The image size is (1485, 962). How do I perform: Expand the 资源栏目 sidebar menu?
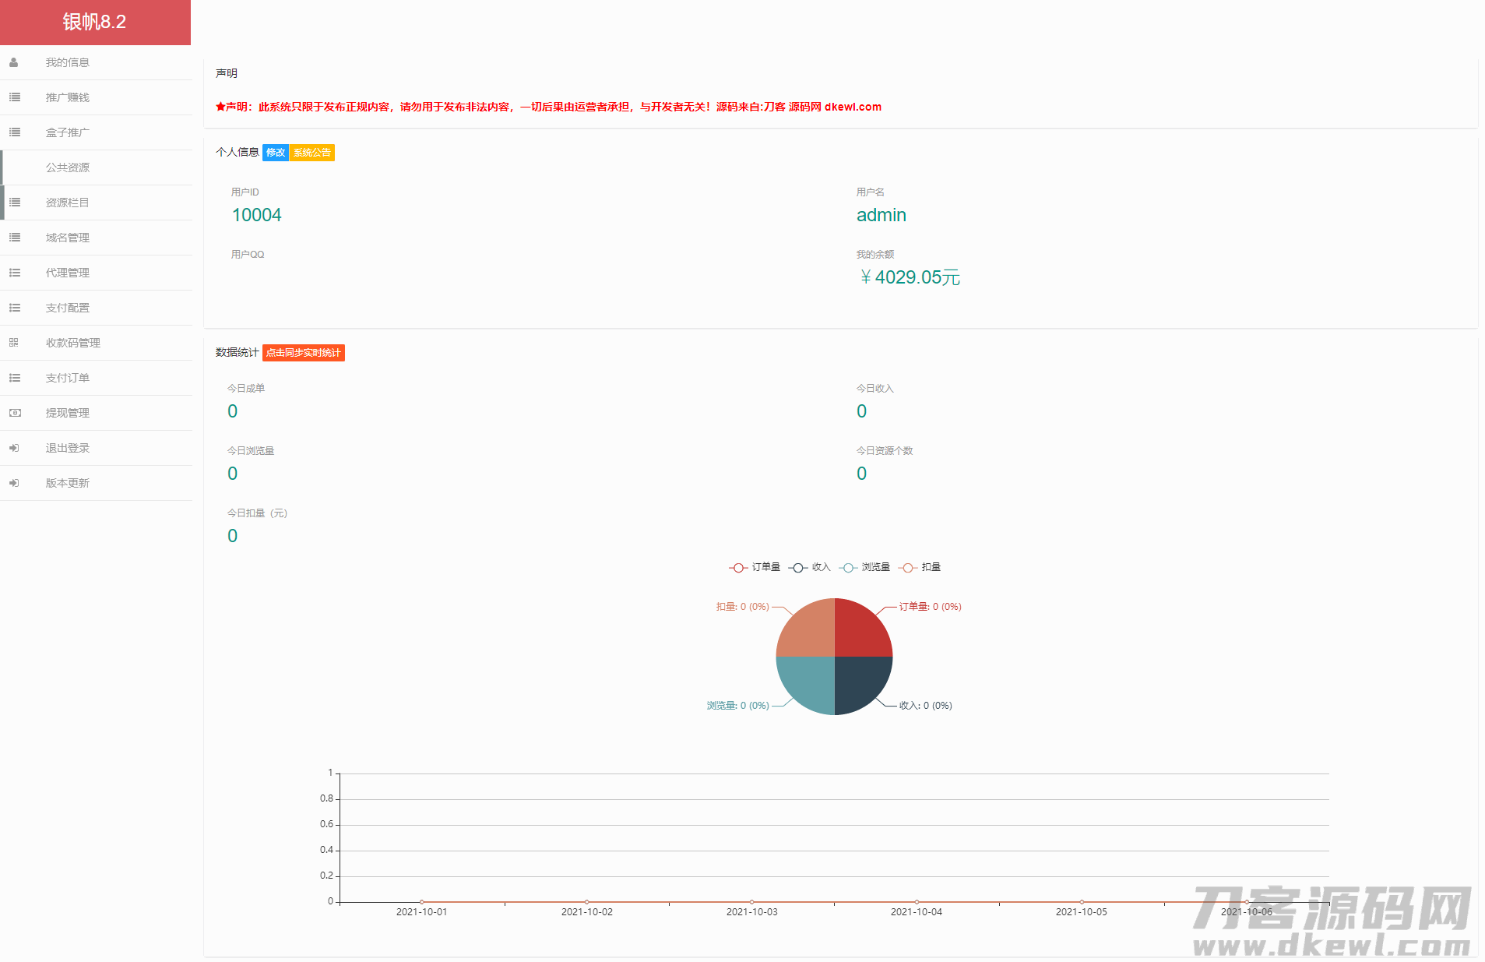click(x=68, y=203)
